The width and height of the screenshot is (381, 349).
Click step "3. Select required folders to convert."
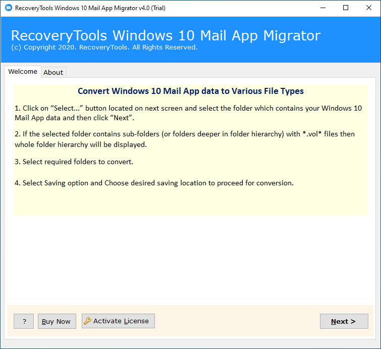(x=74, y=162)
